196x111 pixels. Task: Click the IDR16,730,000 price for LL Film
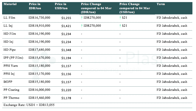39,18
